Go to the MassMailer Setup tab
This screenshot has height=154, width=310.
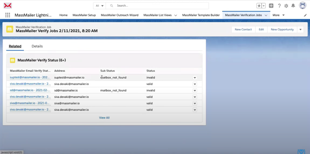tap(84, 15)
